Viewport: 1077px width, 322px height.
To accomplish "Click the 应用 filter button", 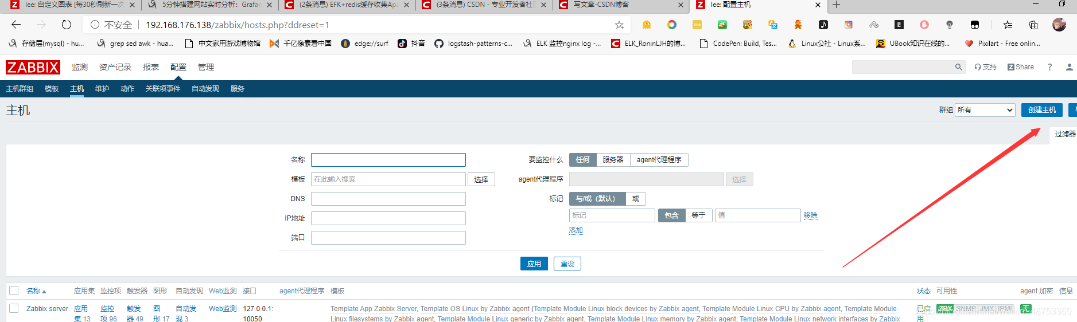I will tap(534, 264).
